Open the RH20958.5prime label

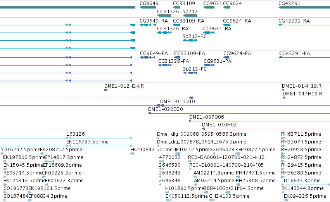pyautogui.click(x=301, y=150)
